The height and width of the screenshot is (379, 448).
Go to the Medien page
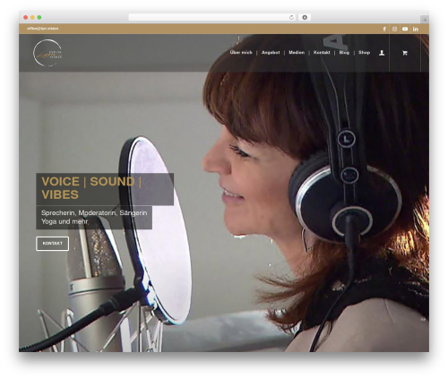click(297, 53)
